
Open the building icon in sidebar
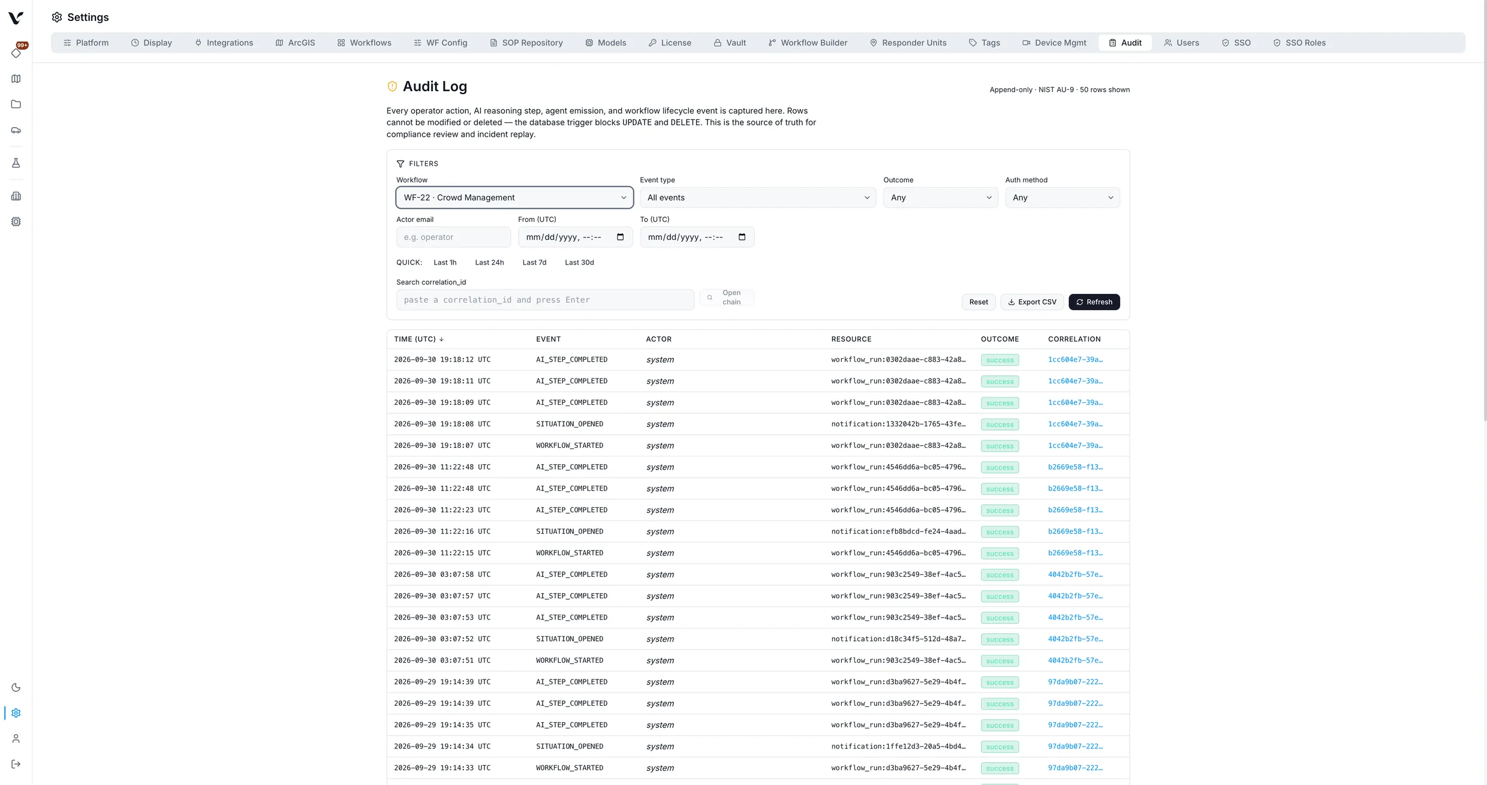coord(16,196)
